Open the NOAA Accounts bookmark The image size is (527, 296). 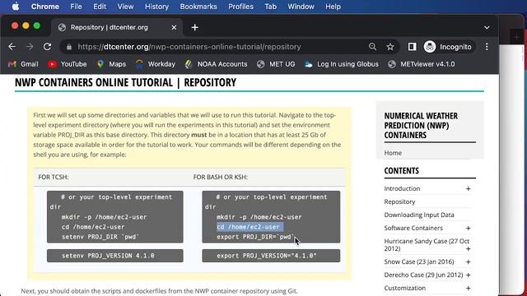click(216, 64)
